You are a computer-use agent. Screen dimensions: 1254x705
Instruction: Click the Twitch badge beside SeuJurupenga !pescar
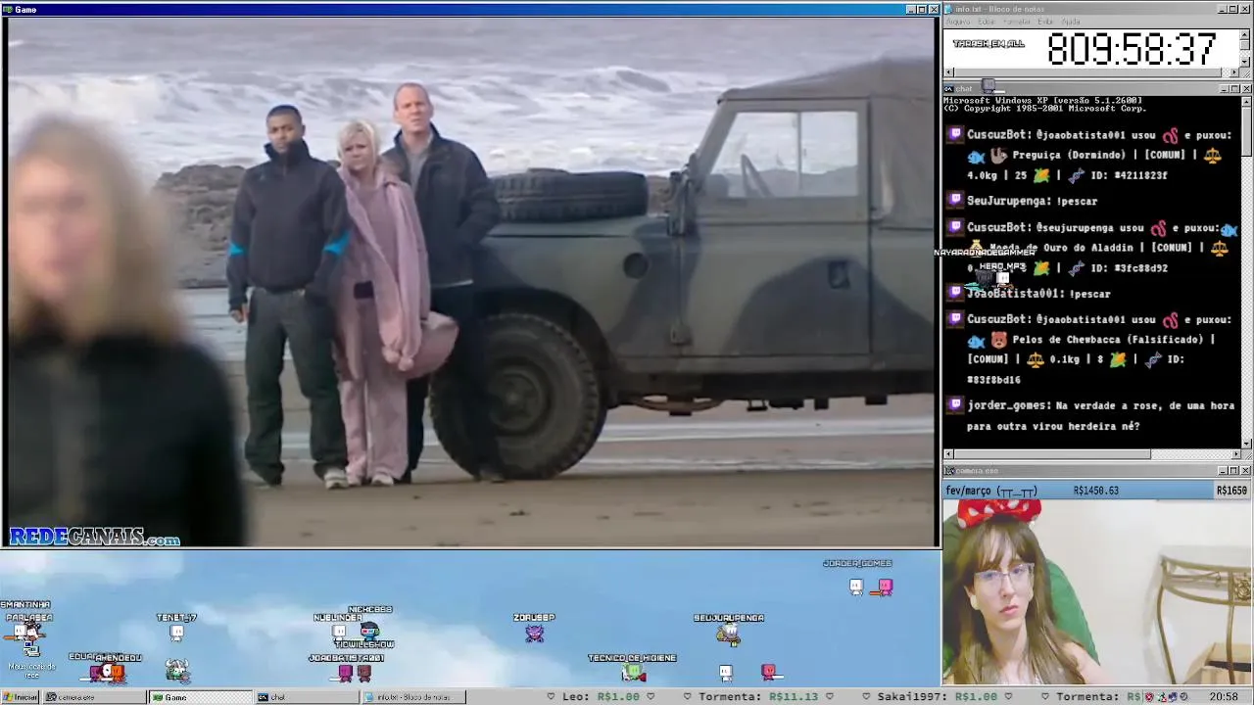click(x=955, y=201)
